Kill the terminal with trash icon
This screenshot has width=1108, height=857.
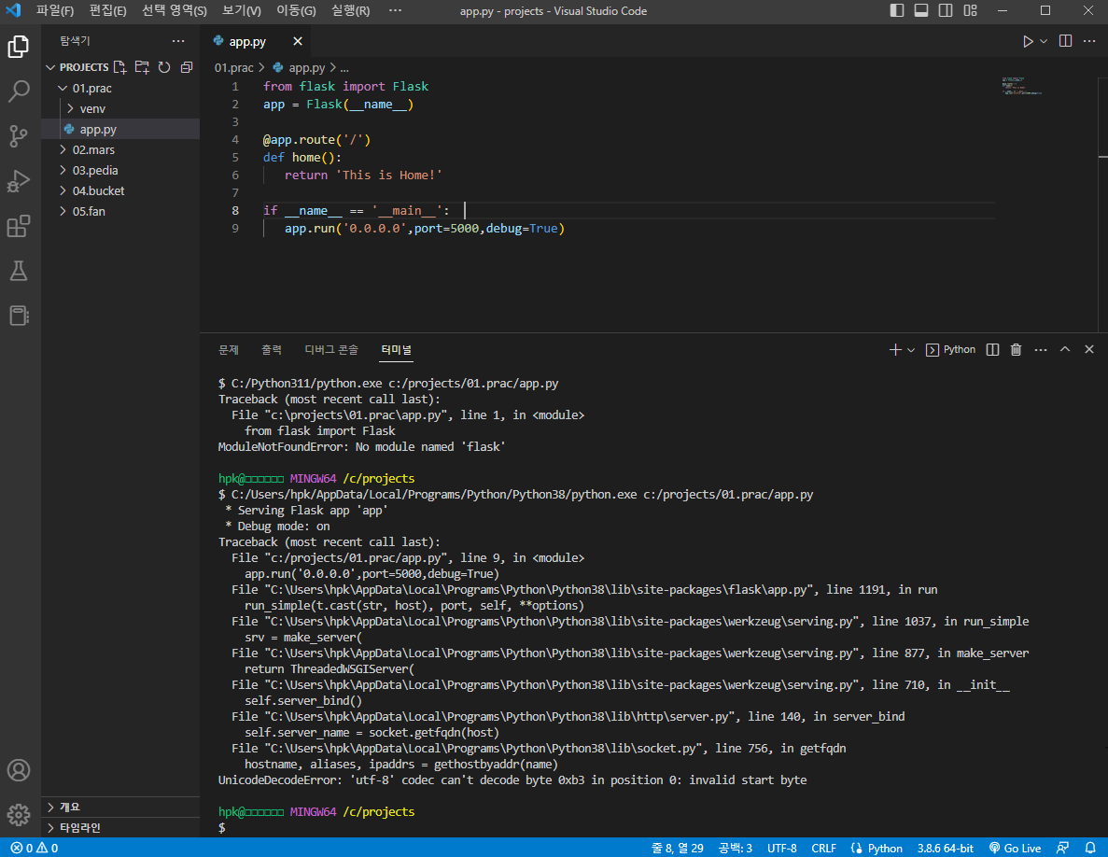click(1017, 350)
